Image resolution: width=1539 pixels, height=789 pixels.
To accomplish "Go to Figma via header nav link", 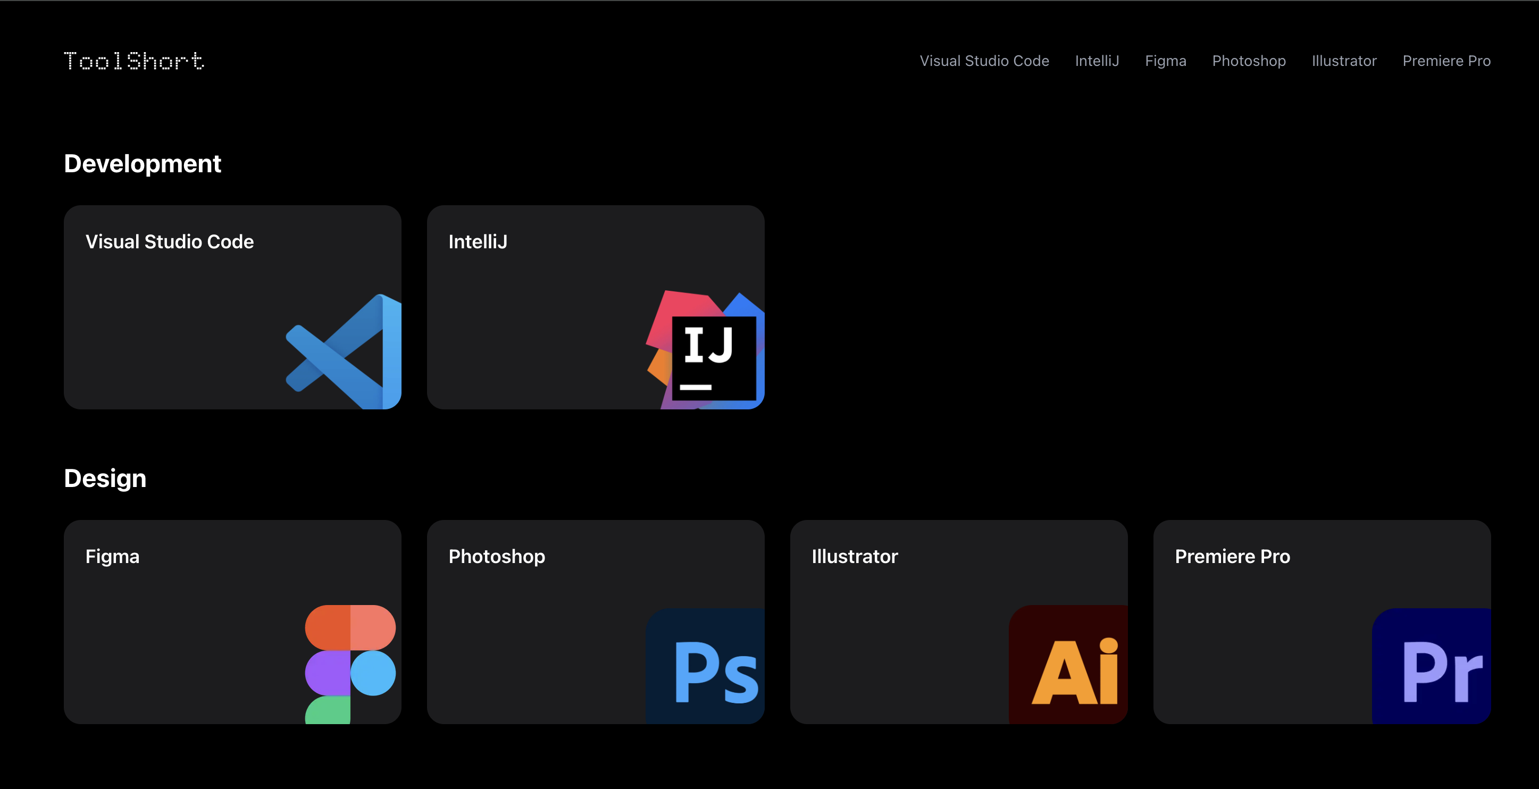I will tap(1165, 61).
